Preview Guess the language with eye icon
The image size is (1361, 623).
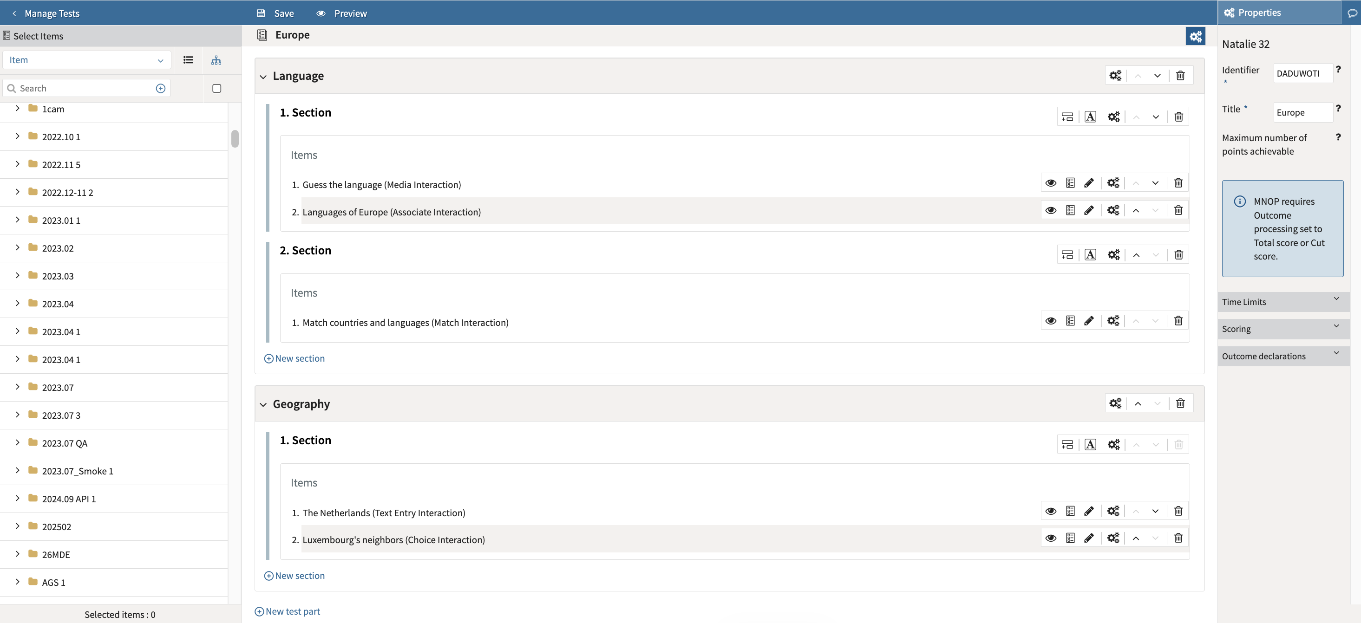coord(1050,183)
